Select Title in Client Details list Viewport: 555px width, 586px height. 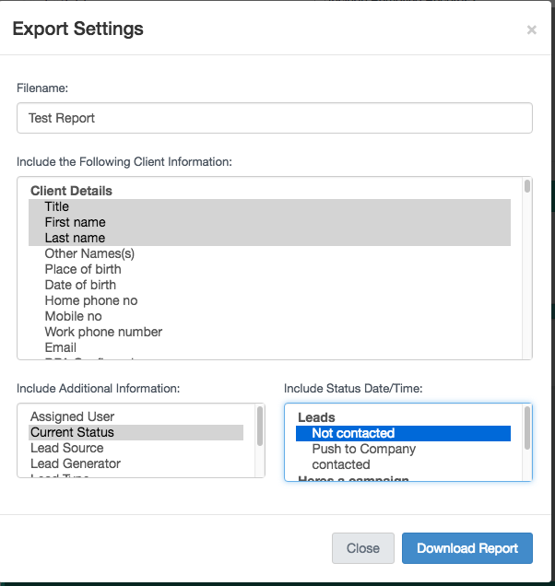57,206
